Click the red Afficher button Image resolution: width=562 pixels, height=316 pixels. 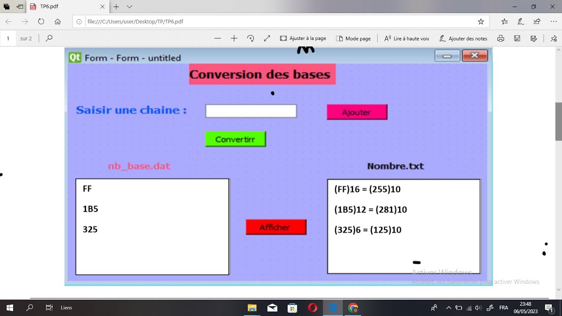click(x=276, y=227)
